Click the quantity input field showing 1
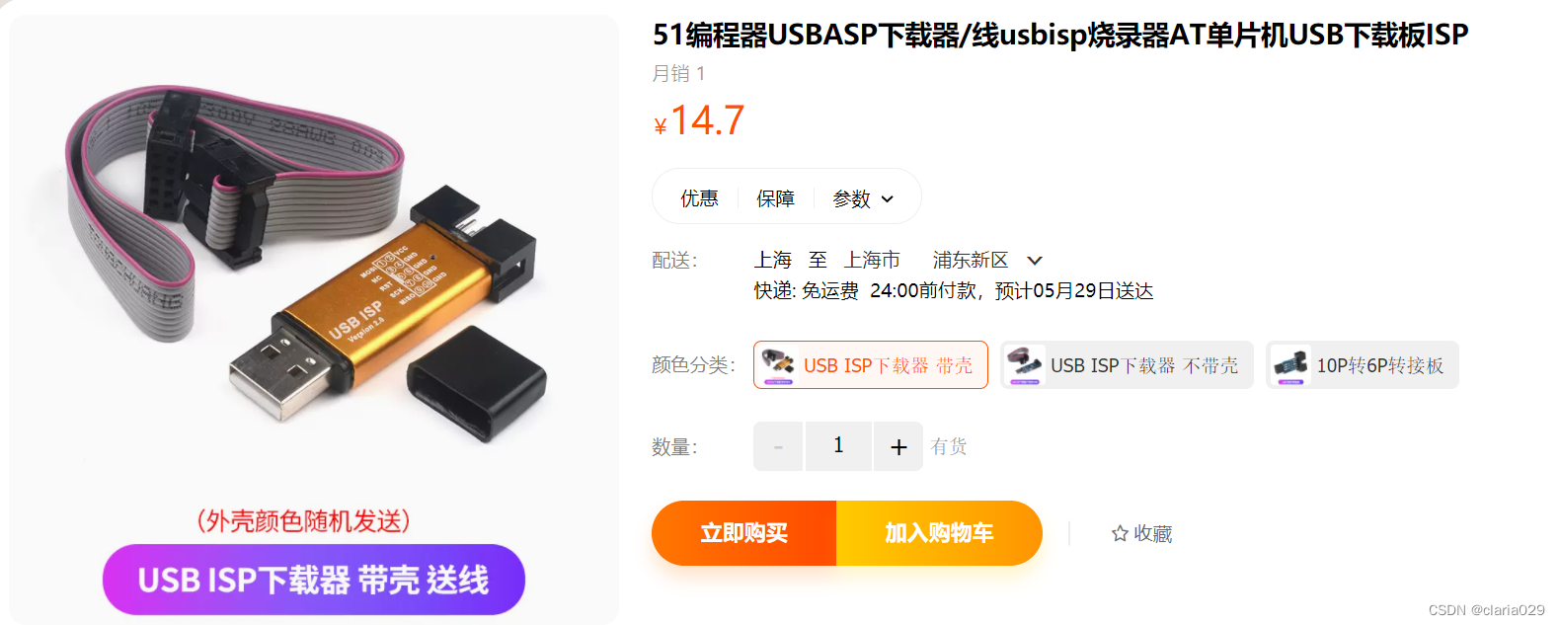Image resolution: width=1560 pixels, height=625 pixels. pos(838,446)
